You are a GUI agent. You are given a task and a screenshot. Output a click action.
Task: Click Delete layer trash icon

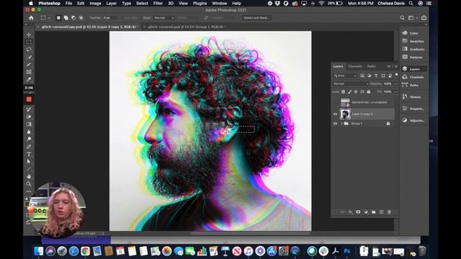389,212
